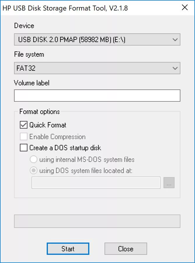Click the Enable Compression checkbox
The height and width of the screenshot is (263, 195).
(24, 137)
